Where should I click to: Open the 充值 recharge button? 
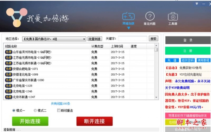click(172, 60)
